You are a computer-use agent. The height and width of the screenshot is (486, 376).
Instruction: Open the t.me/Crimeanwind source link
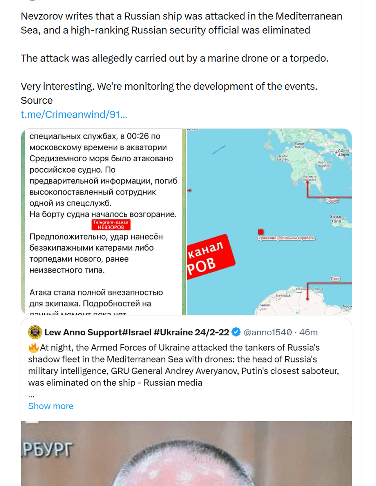74,115
